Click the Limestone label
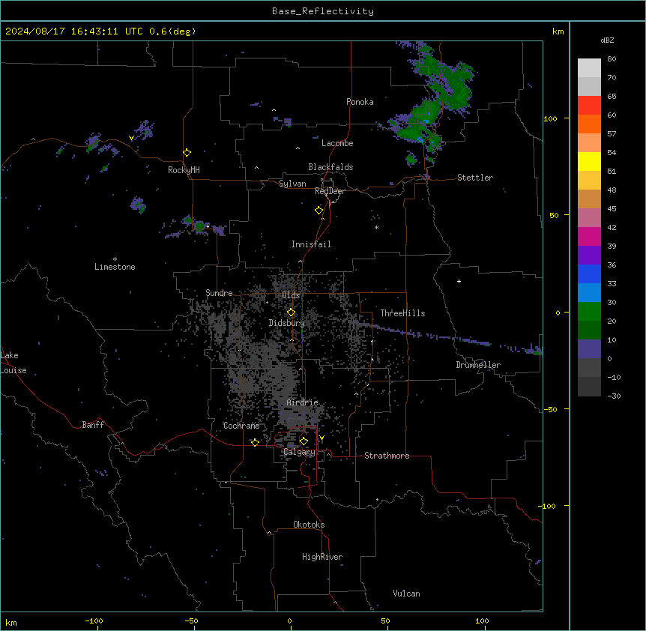The width and height of the screenshot is (646, 631). click(x=115, y=267)
